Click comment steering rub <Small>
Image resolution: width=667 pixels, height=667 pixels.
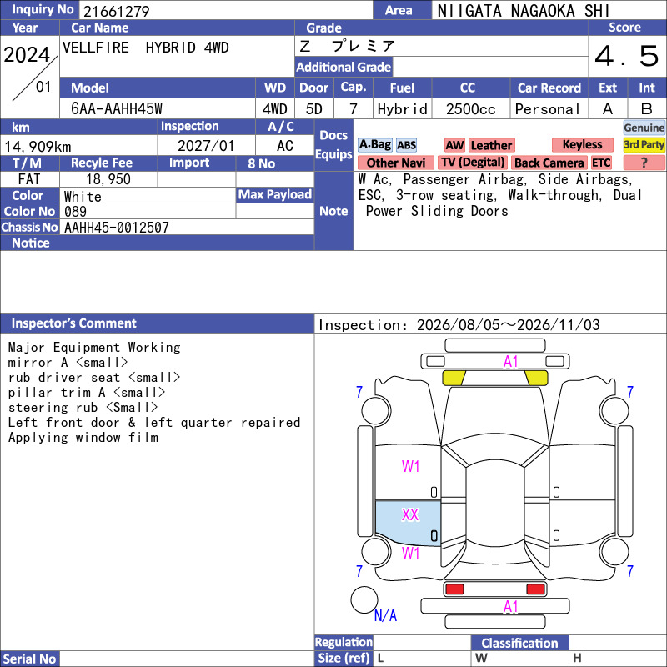(x=83, y=408)
